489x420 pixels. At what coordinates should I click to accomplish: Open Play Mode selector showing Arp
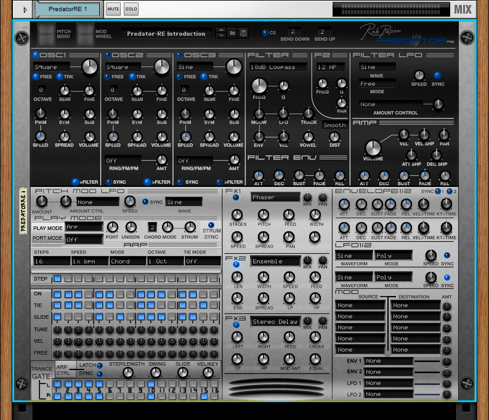[84, 227]
